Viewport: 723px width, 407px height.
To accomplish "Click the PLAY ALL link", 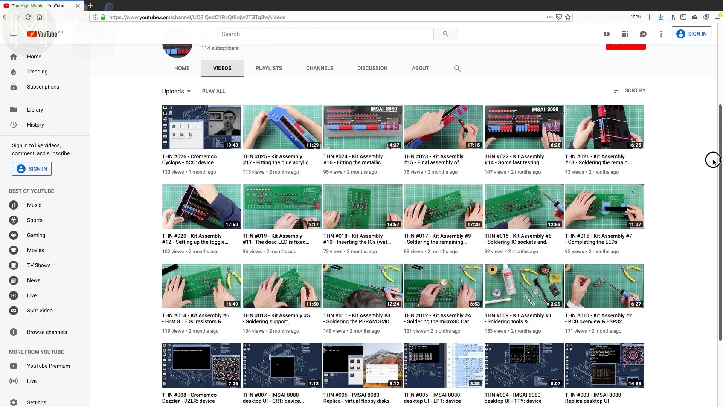I will point(214,91).
